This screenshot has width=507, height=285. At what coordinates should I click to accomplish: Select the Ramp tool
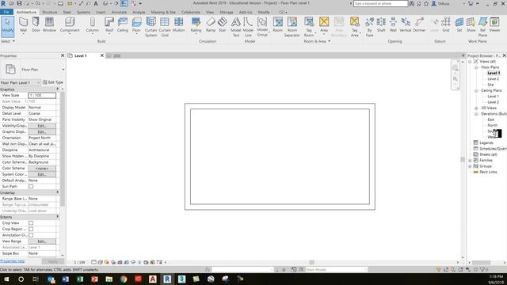pos(211,25)
